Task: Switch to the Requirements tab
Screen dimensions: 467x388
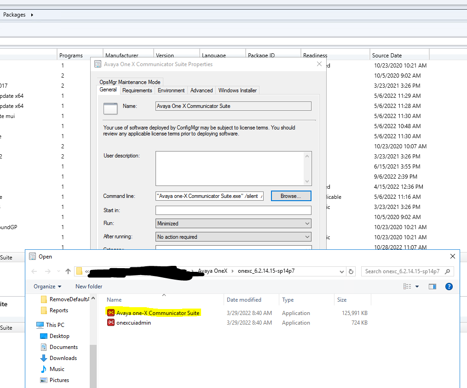Action: pyautogui.click(x=137, y=90)
